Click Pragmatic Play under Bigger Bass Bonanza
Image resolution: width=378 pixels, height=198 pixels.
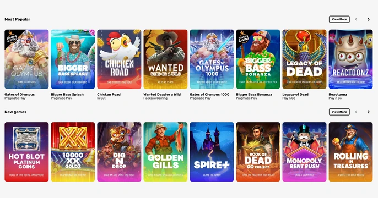[246, 98]
